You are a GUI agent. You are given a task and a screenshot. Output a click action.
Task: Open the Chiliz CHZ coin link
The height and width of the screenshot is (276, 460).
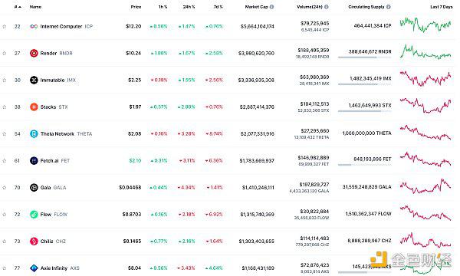(x=53, y=241)
